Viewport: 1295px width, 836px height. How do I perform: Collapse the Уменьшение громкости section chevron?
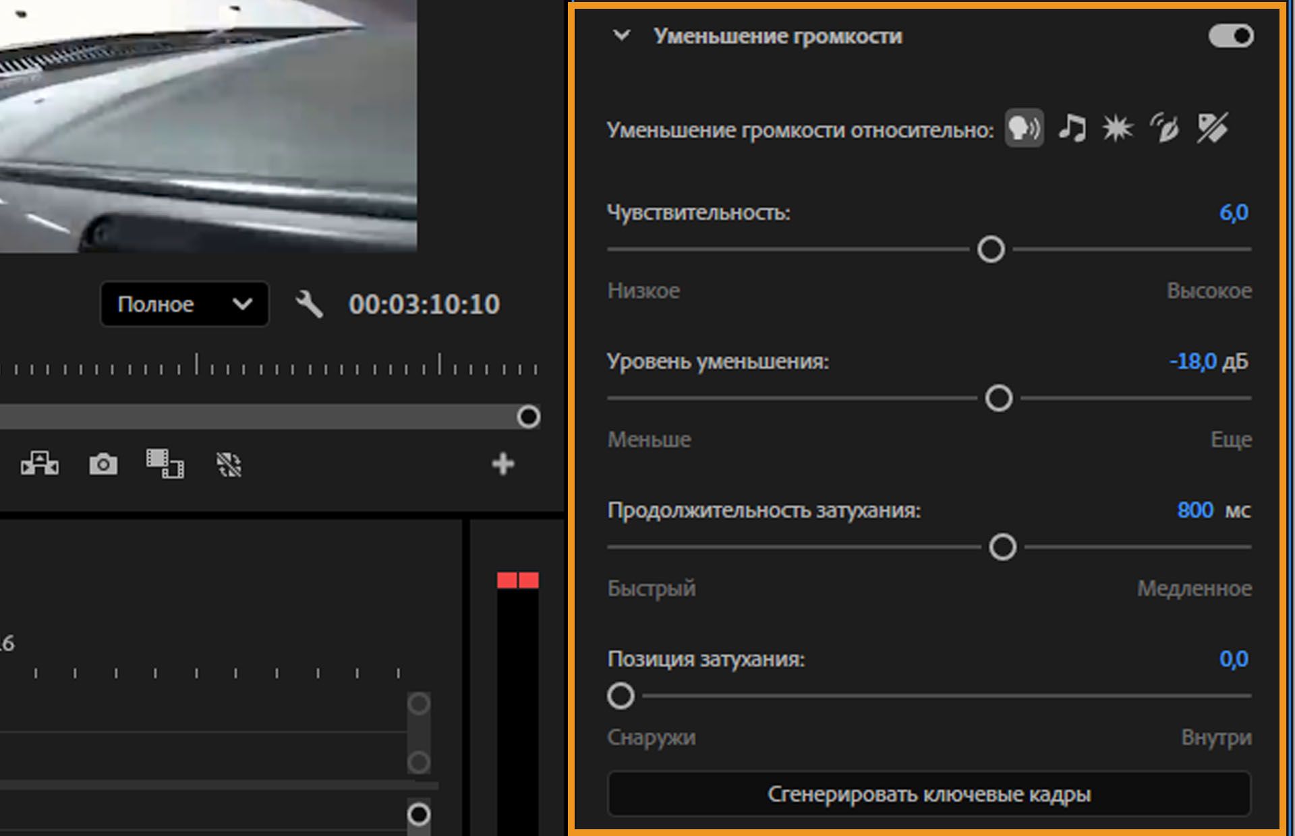tap(621, 36)
